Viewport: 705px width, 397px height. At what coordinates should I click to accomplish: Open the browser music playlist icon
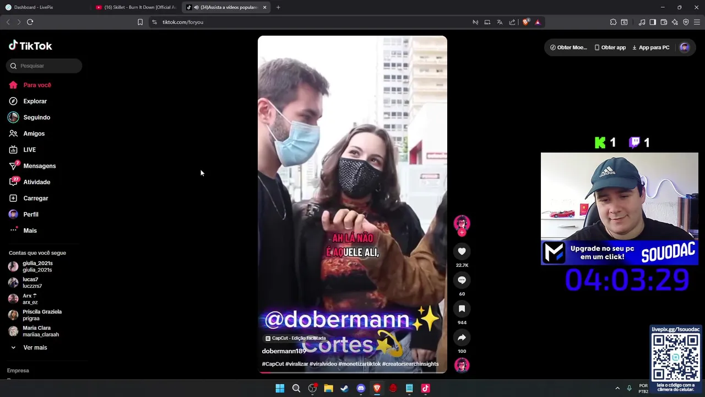pyautogui.click(x=642, y=22)
